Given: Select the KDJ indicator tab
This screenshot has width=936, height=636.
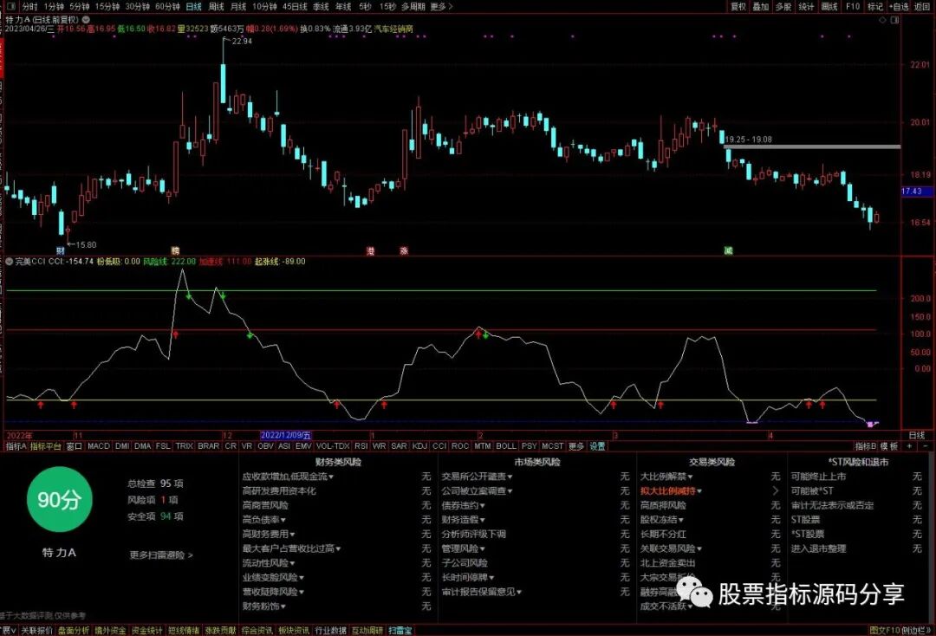Looking at the screenshot, I should tap(419, 445).
